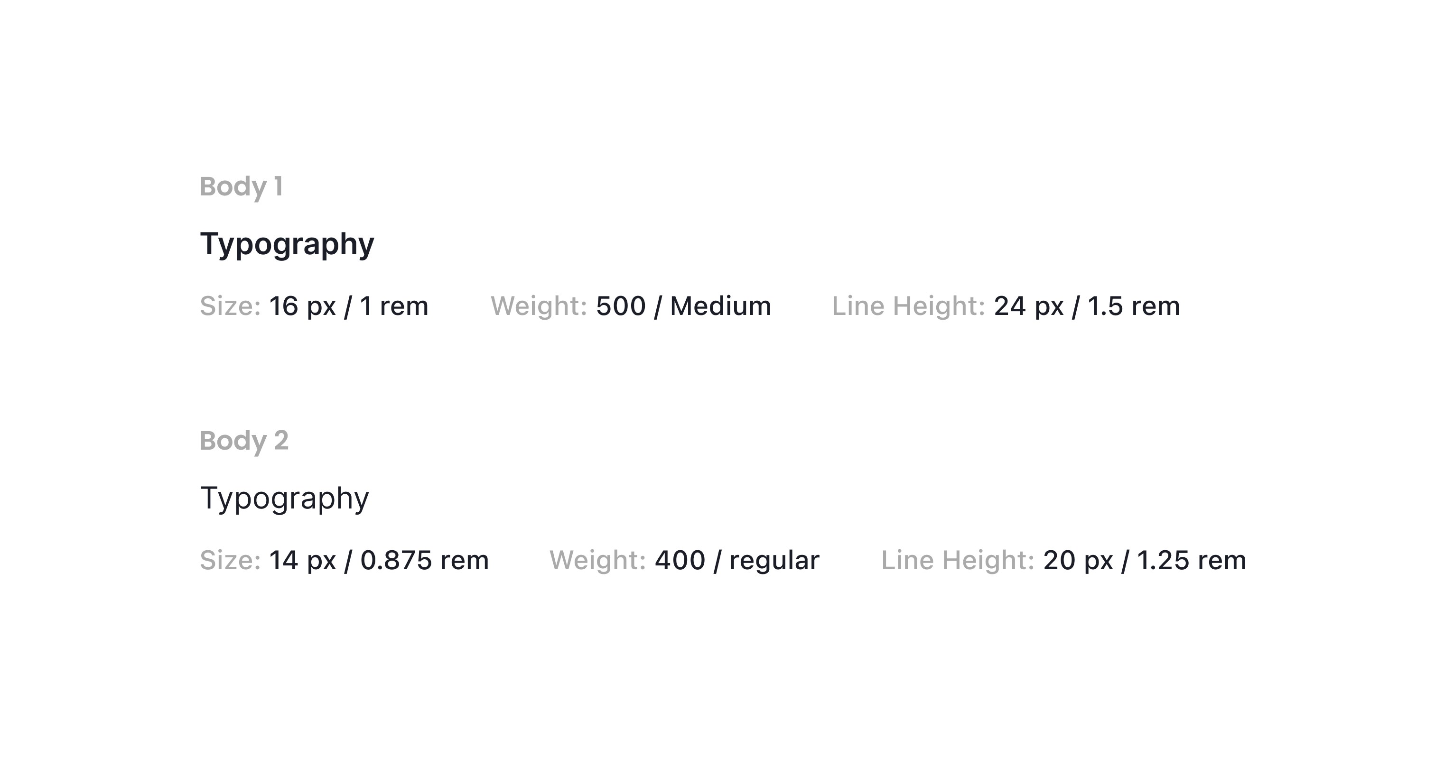Click the Weight label under Body 1
Screen dimensions: 1435x776
click(x=539, y=306)
